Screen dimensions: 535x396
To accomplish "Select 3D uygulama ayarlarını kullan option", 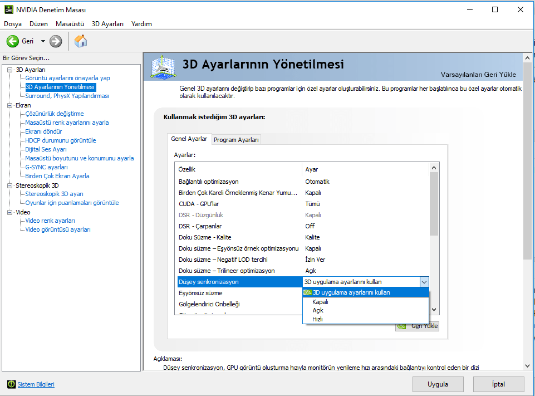I will 365,292.
